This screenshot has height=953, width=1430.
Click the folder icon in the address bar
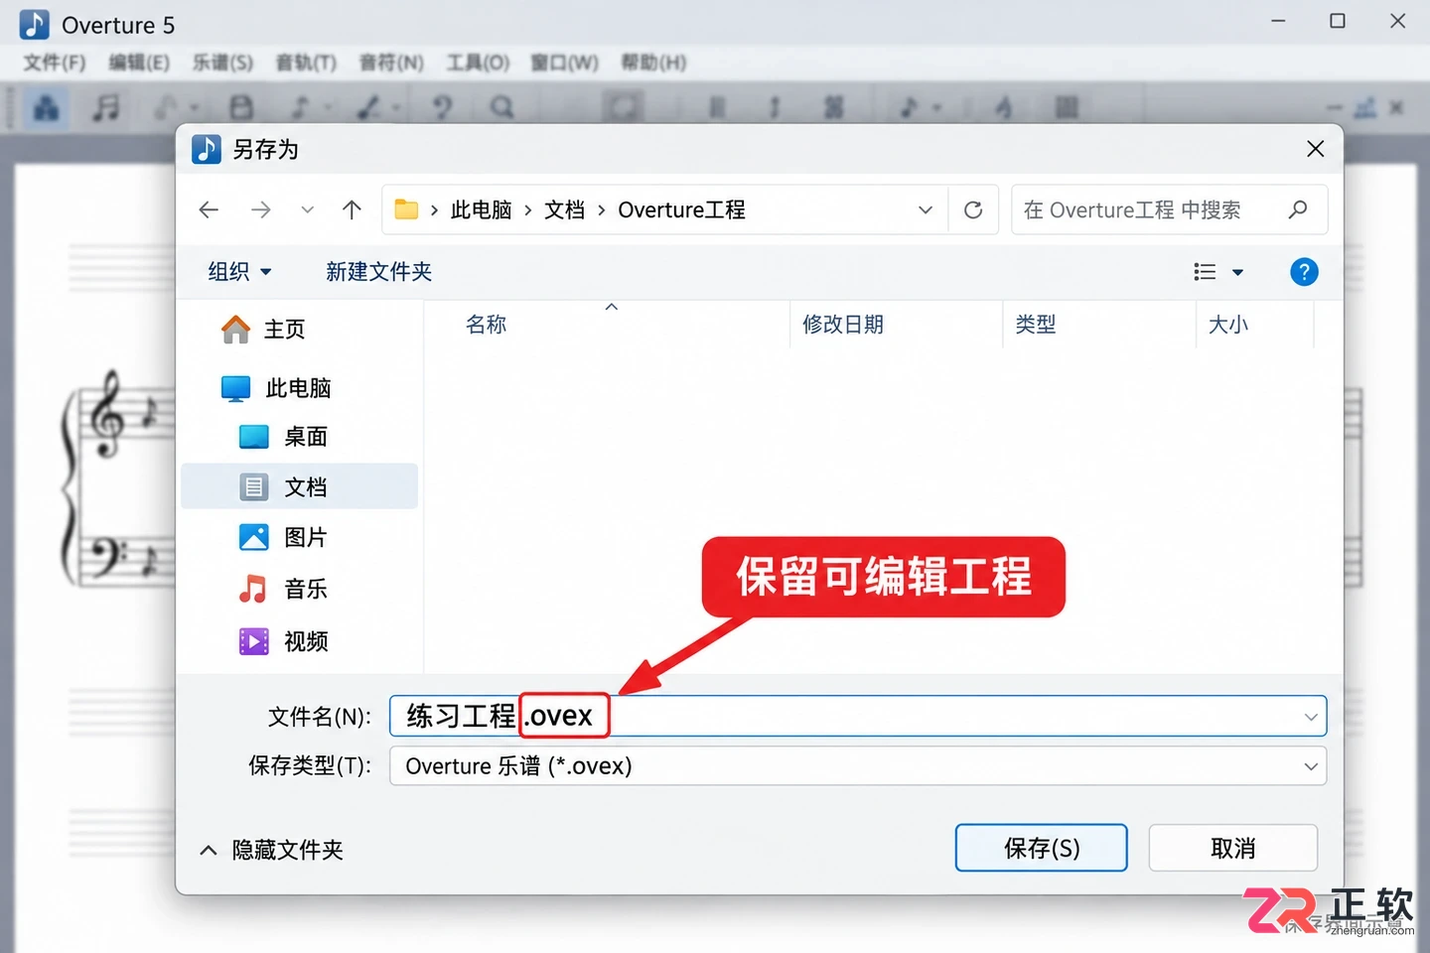(406, 209)
